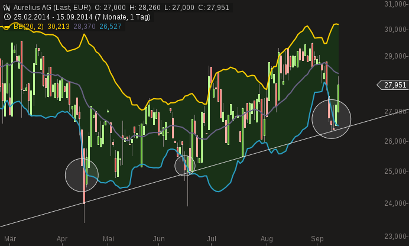The width and height of the screenshot is (409, 246).
Task: Click the small circle marker in June
Action: (185, 166)
